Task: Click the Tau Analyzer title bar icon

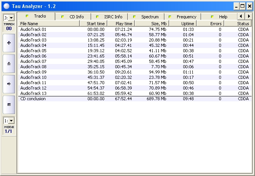Action: (x=6, y=6)
